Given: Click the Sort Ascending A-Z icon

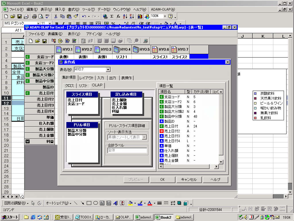Looking at the screenshot, I should (x=125, y=16).
